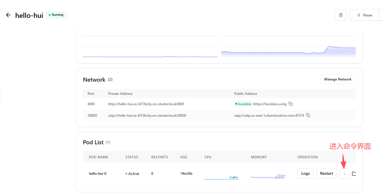The height and width of the screenshot is (194, 383).
Task: Click the green Running status badge
Action: (x=57, y=15)
